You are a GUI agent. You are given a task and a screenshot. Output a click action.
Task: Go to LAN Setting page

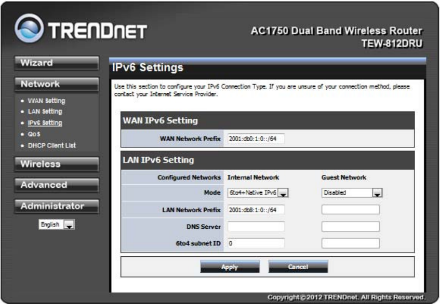(x=45, y=112)
